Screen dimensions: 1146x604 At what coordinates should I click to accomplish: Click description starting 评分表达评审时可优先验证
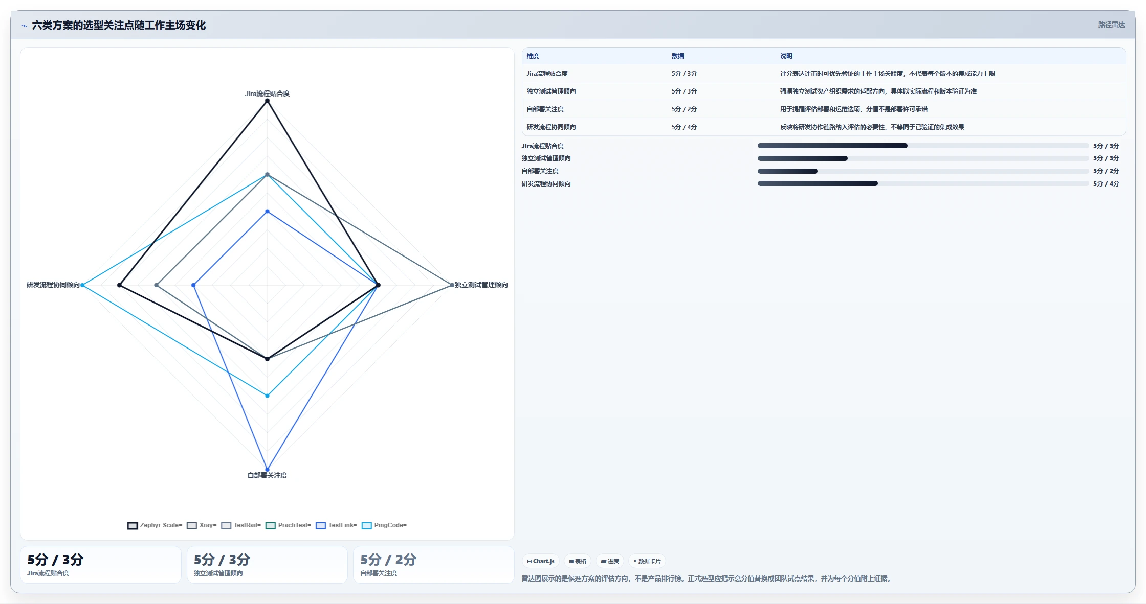tap(887, 74)
